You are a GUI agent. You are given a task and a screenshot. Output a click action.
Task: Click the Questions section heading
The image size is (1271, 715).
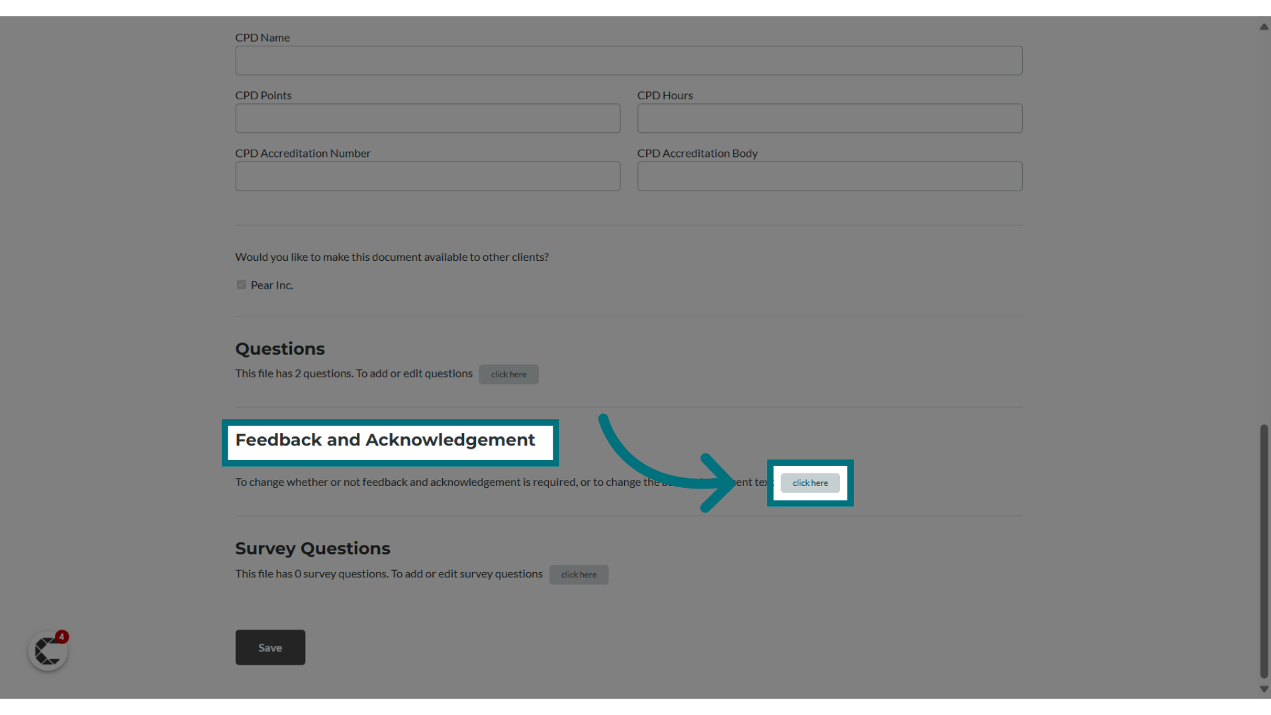pos(280,348)
